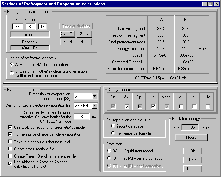Enable the 3He decay mode checkbox
The height and width of the screenshot is (177, 221).
(x=208, y=107)
